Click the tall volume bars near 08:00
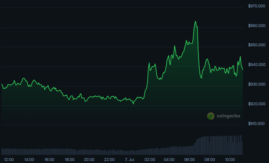 click(210, 145)
